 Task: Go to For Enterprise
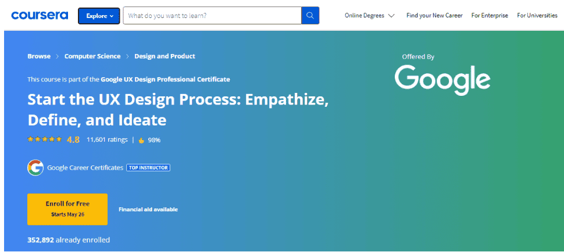(490, 16)
